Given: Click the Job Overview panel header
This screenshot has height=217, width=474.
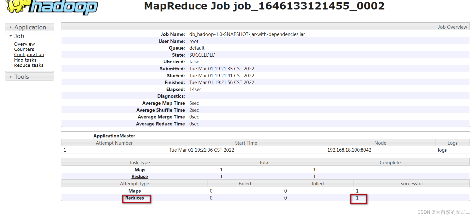Looking at the screenshot, I should click(x=265, y=27).
